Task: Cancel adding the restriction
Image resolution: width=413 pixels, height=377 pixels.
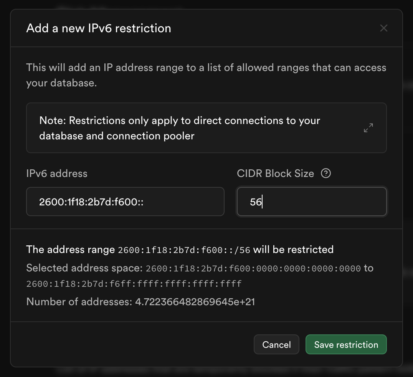Action: coord(276,345)
